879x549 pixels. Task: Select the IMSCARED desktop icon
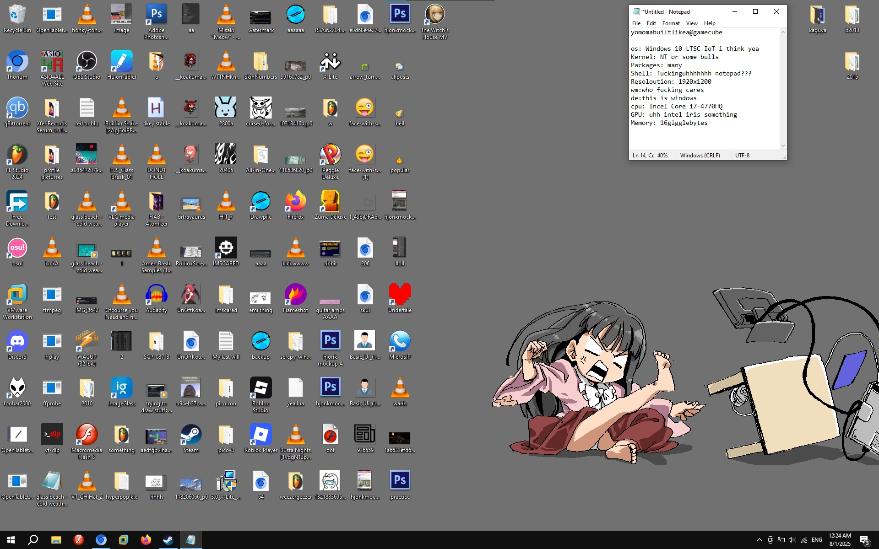tap(226, 252)
